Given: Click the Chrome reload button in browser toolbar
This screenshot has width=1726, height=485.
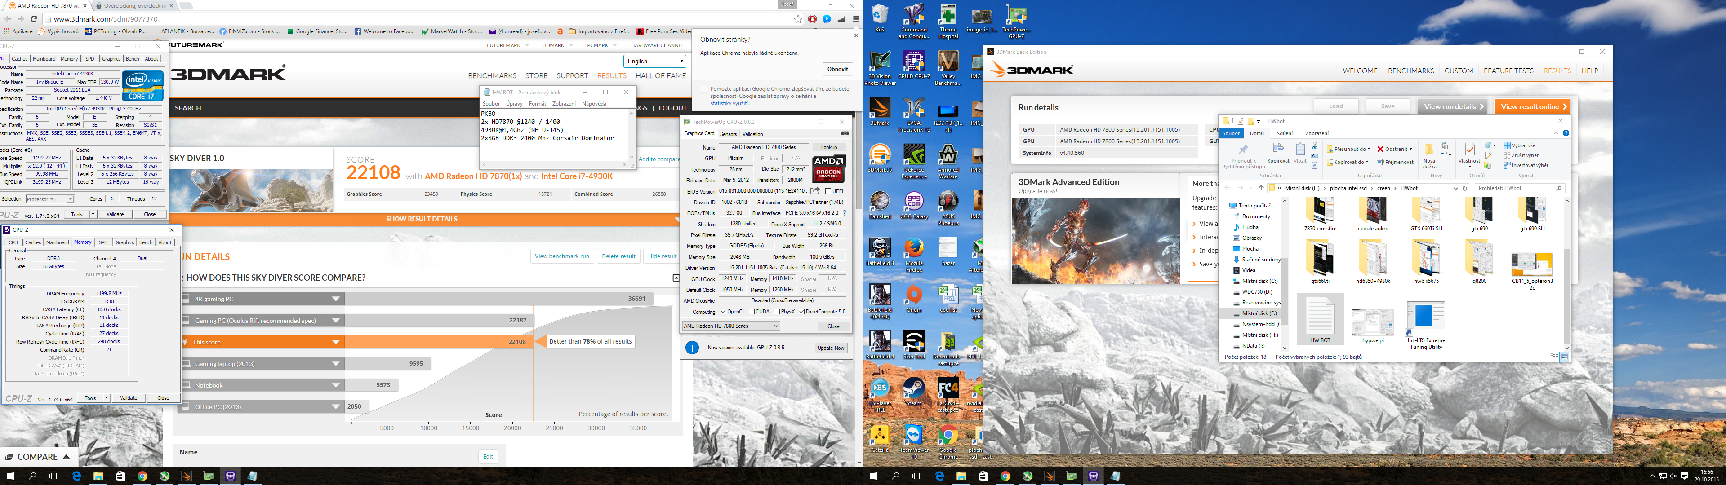Looking at the screenshot, I should (x=34, y=19).
